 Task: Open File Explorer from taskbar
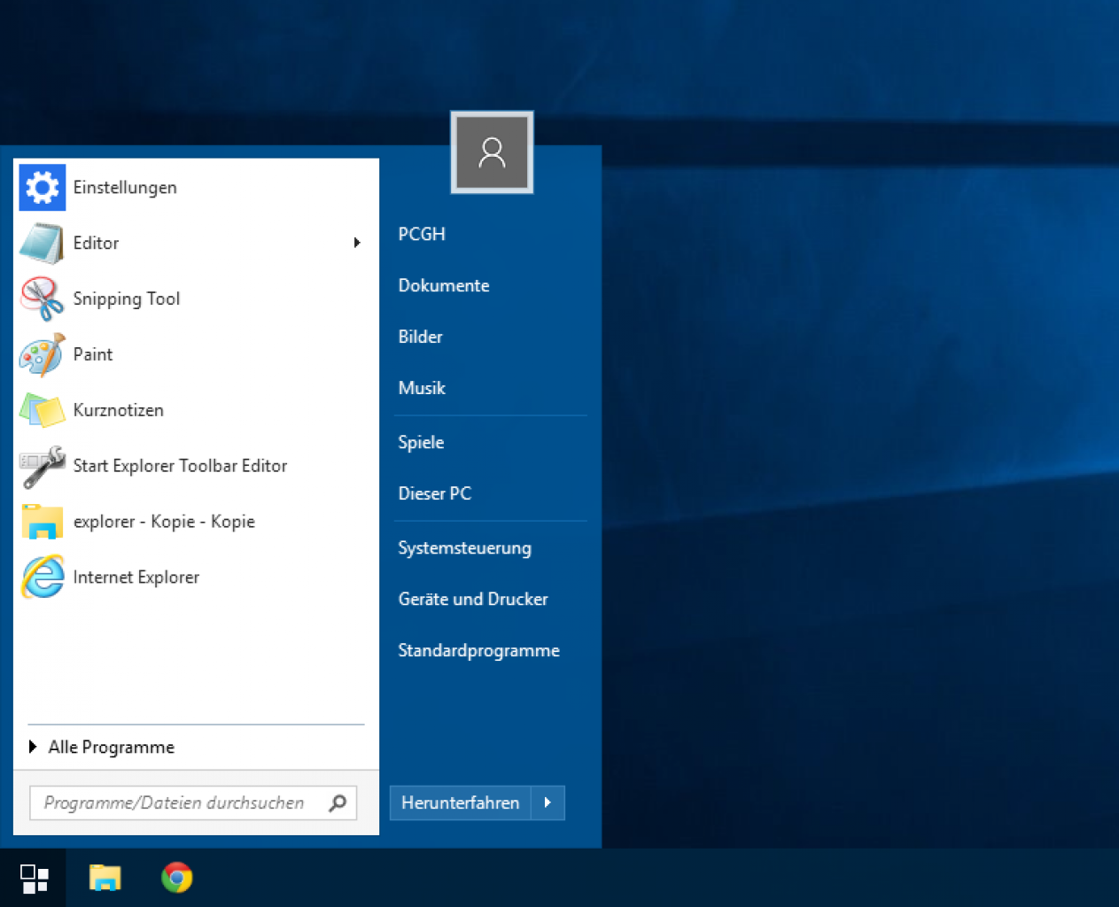(x=105, y=878)
